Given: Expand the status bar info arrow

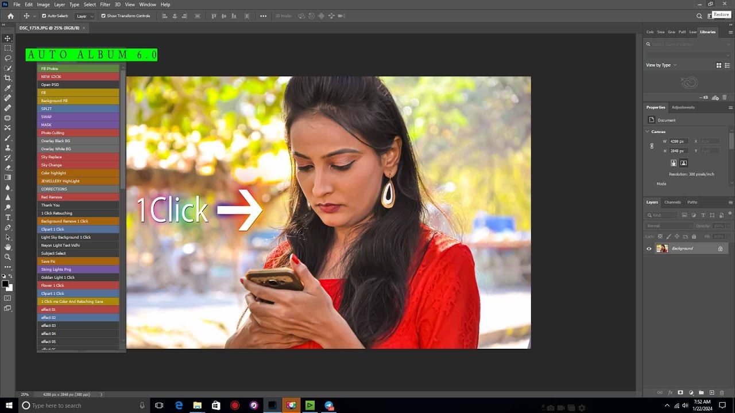Looking at the screenshot, I should (102, 395).
